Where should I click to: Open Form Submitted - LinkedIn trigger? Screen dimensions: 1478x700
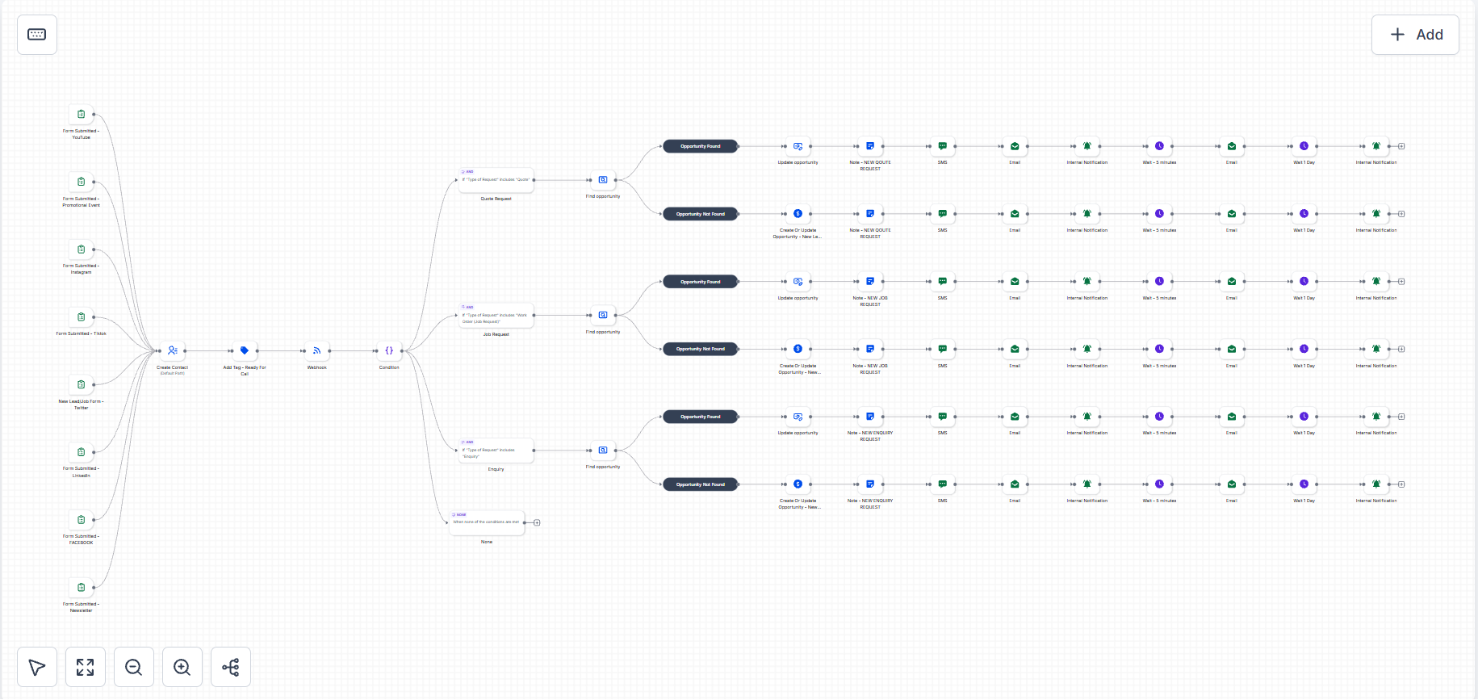[x=82, y=452]
